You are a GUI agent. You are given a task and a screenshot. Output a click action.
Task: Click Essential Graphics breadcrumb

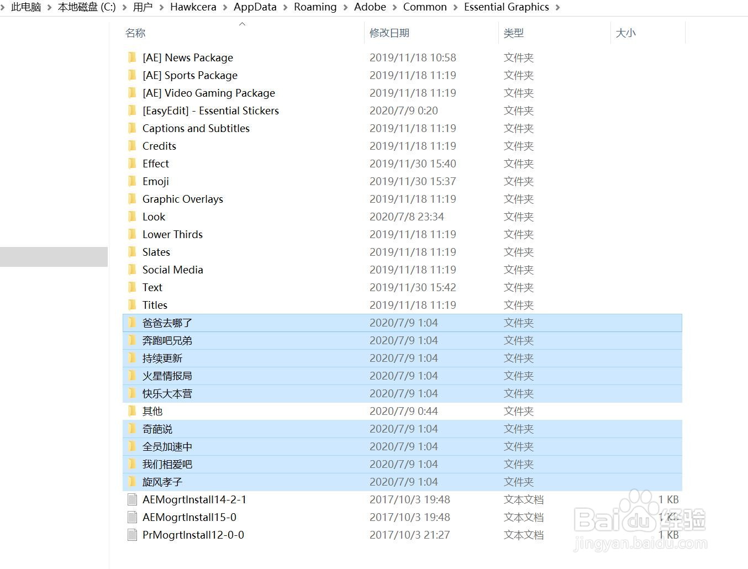pos(507,7)
